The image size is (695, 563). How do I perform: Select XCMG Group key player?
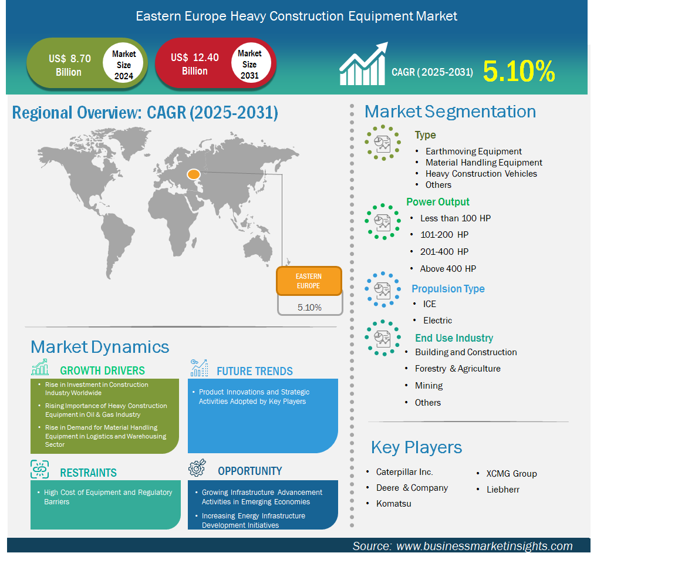click(x=511, y=473)
